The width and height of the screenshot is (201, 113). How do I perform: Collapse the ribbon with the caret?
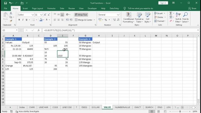coord(198,25)
